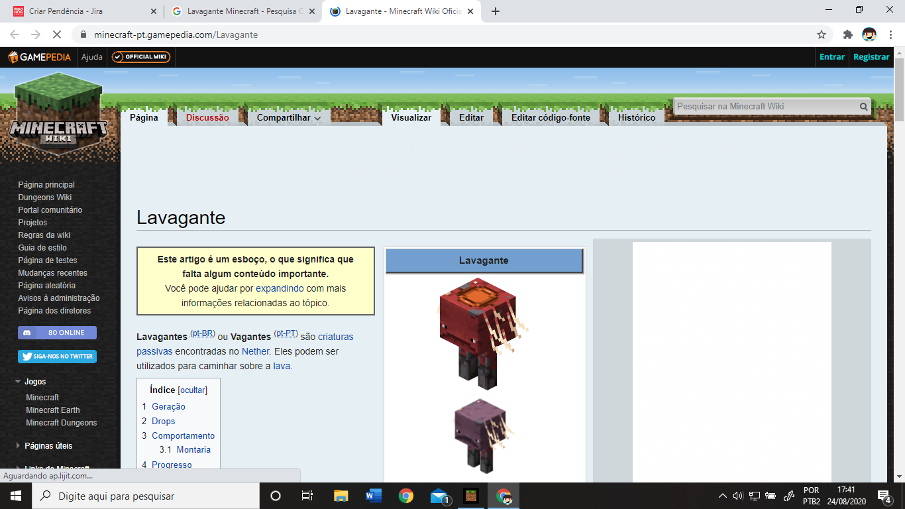905x509 pixels.
Task: Open File Explorer from taskbar
Action: (x=341, y=496)
